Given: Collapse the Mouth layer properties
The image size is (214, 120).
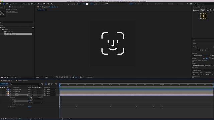Looking at the screenshot, I should coord(7,95).
